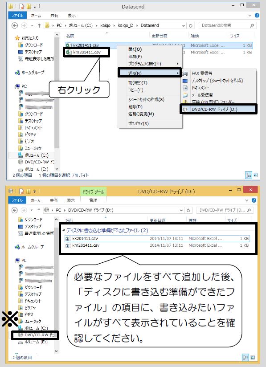Select kk201411.csv in DVD drive window

(157, 238)
